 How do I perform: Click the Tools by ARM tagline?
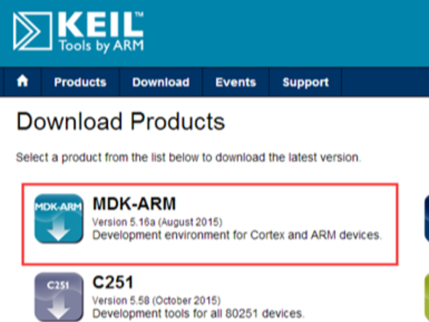click(101, 45)
